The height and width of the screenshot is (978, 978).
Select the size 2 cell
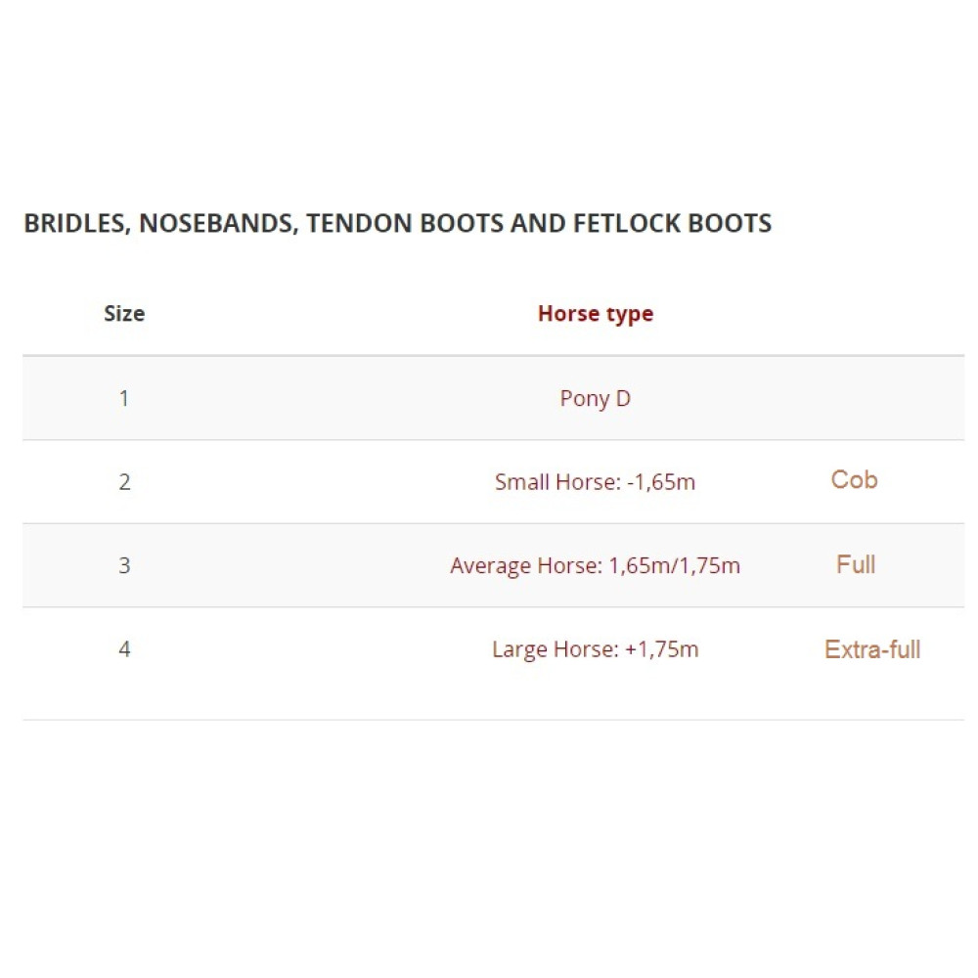(124, 481)
